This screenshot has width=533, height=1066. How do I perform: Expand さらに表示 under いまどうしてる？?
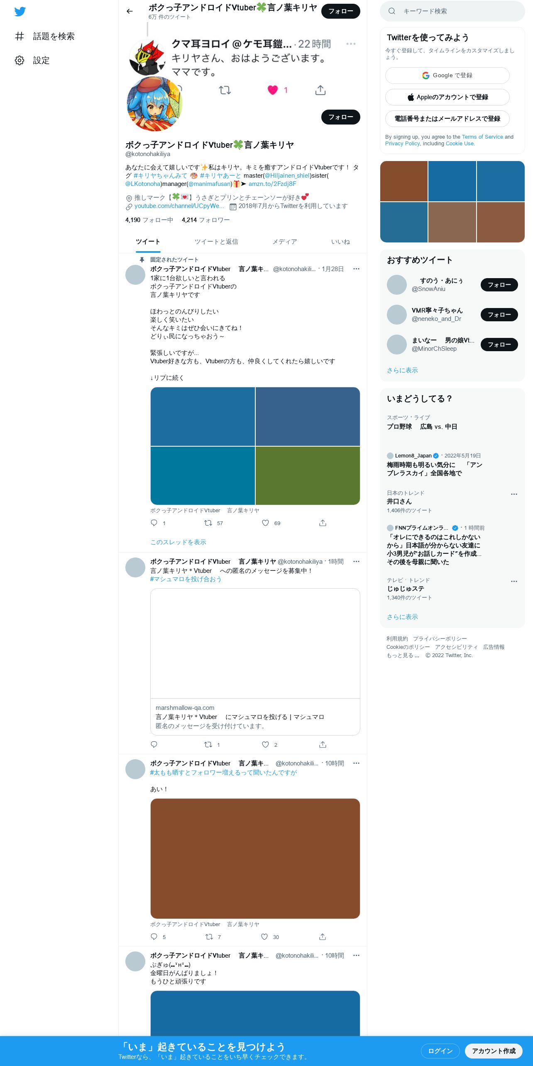[402, 617]
